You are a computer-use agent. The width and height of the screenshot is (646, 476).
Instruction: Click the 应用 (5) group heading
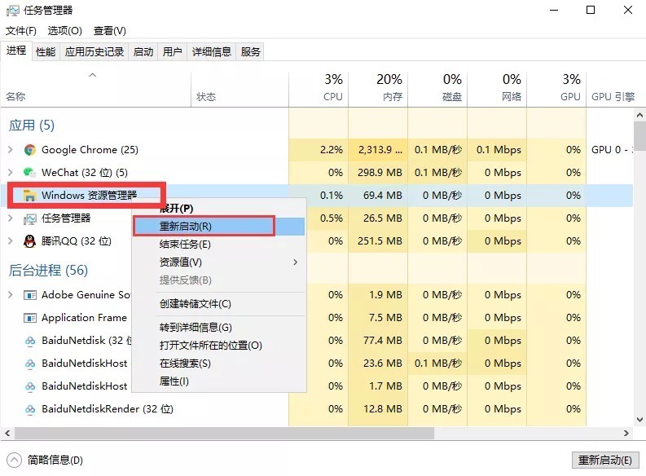pos(32,126)
